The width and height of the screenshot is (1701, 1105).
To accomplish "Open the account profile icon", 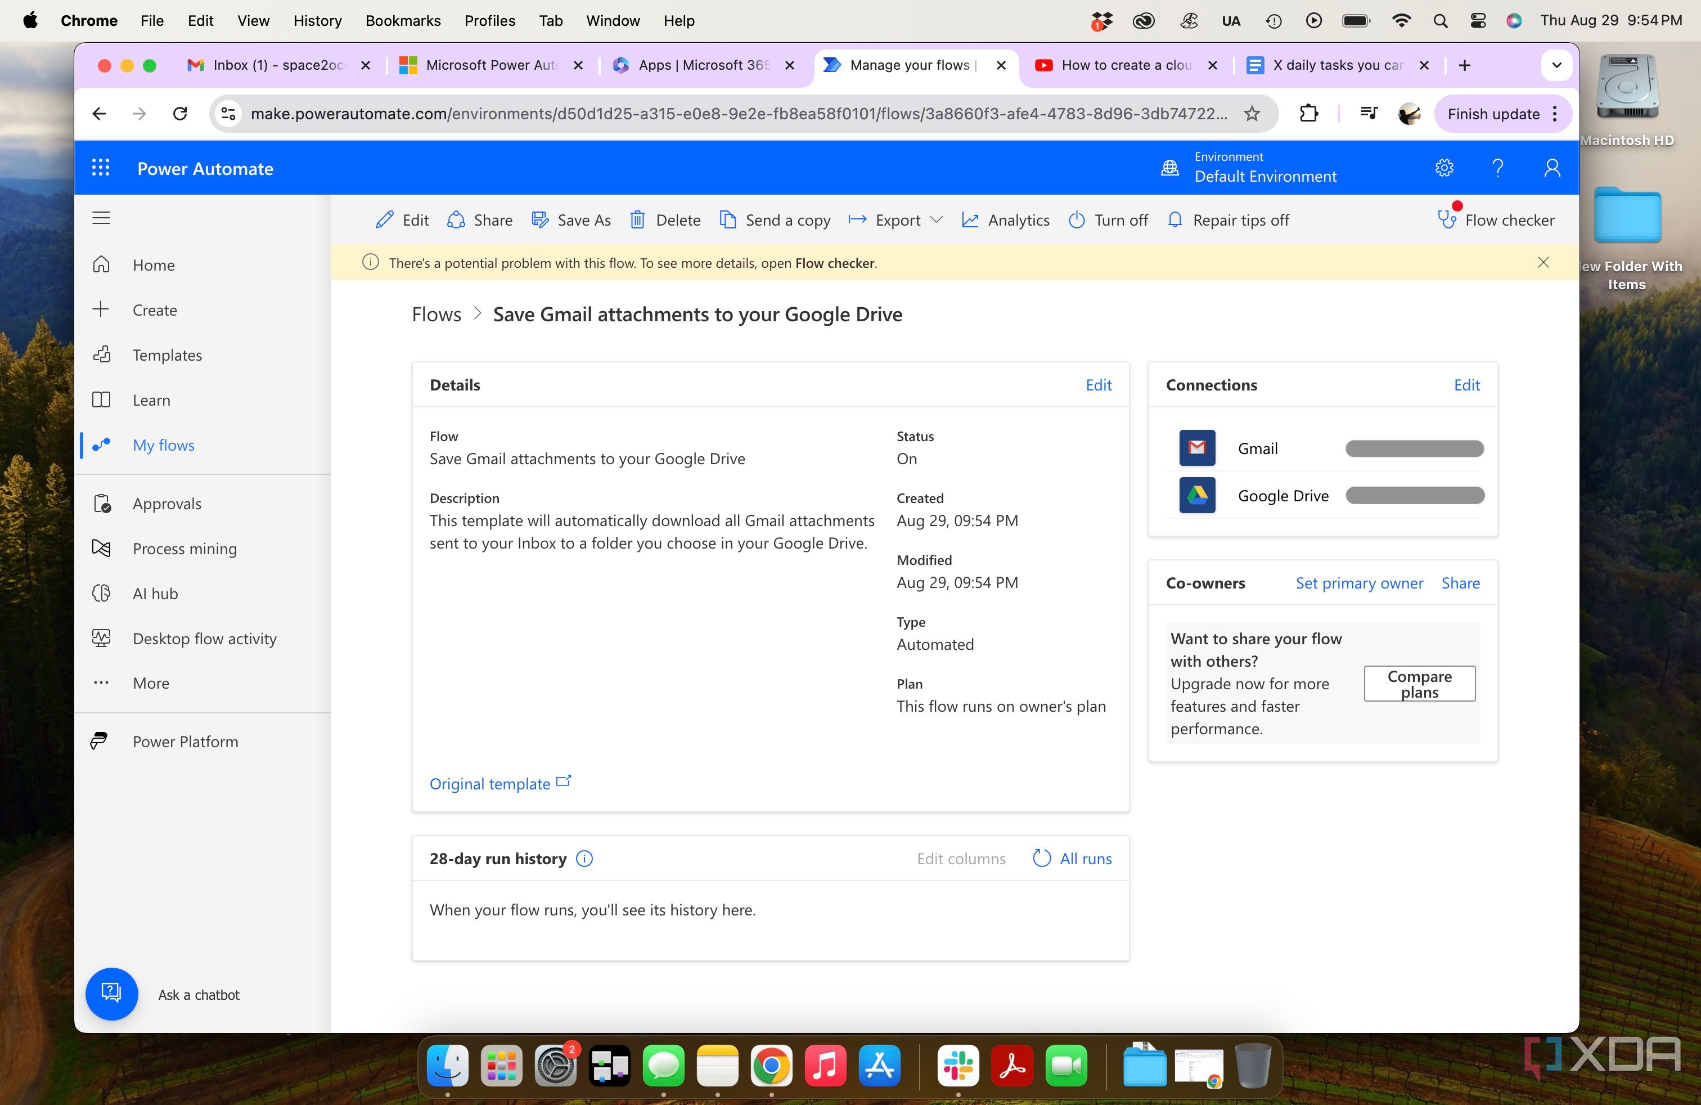I will (1551, 168).
